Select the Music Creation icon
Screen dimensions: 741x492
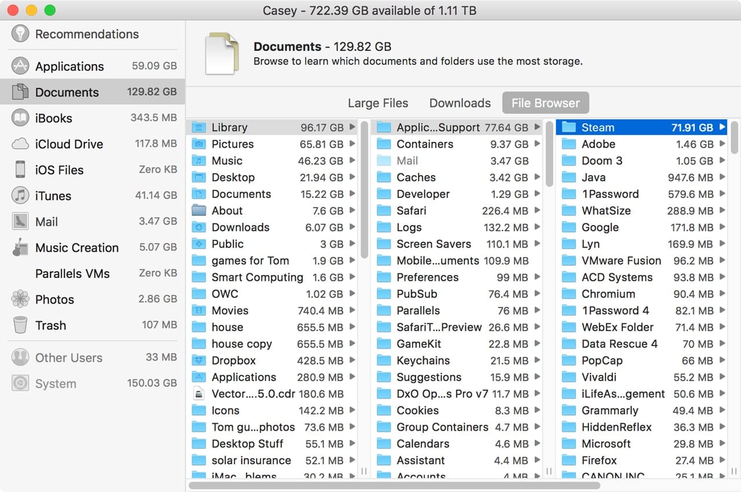coord(20,248)
